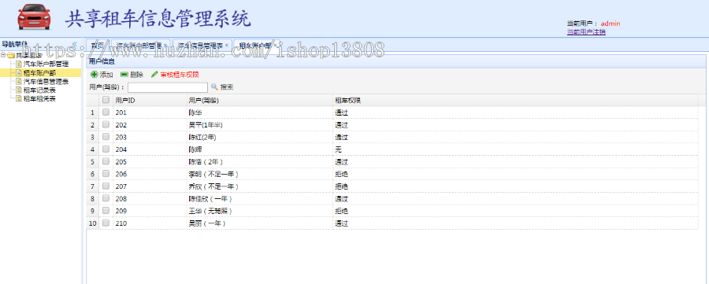Viewport: 709px width, 284px height.
Task: Click the page icon beside 汽车账户部管理
Action: click(19, 65)
